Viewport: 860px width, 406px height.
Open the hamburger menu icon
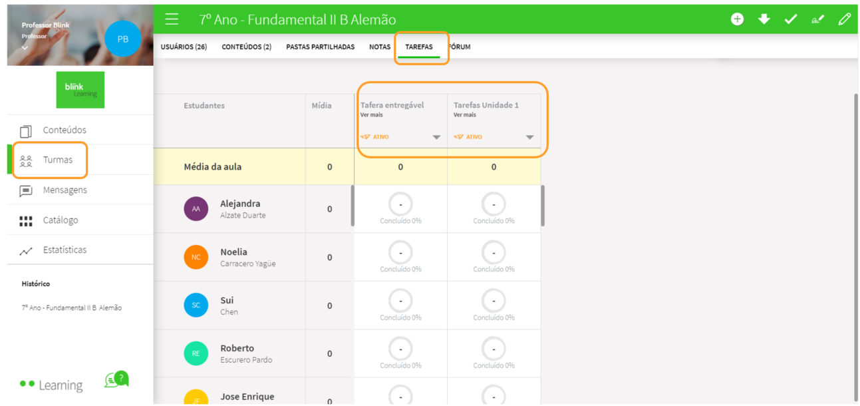coord(172,19)
